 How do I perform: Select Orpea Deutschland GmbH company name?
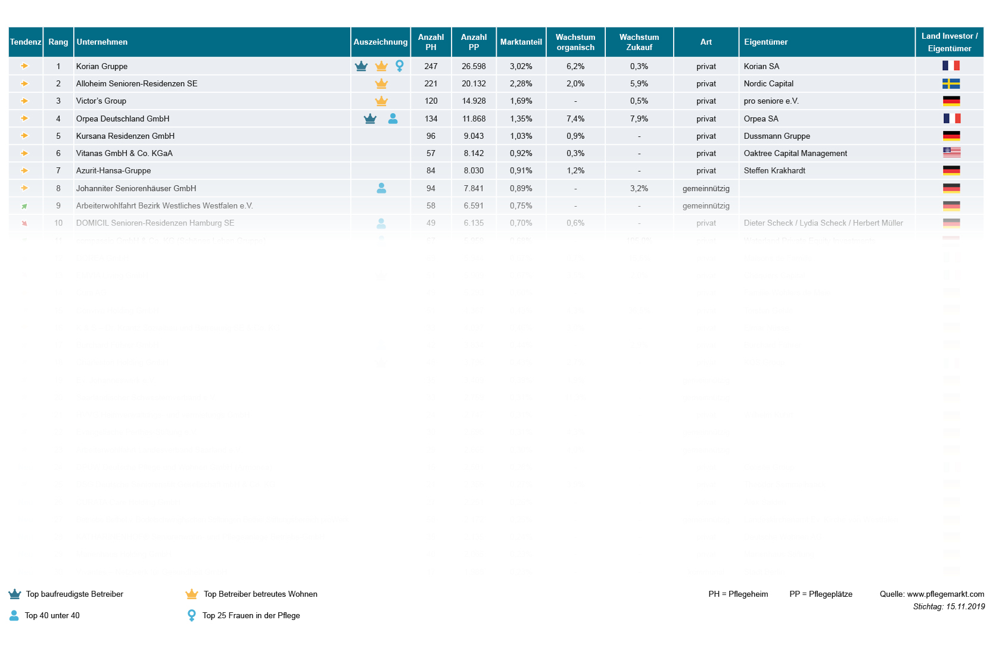point(123,119)
